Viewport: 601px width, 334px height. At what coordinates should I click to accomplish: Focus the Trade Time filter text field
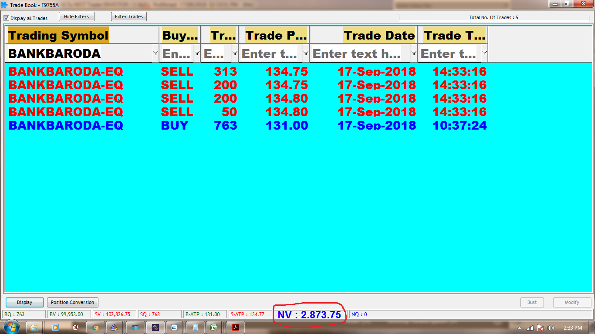click(450, 53)
